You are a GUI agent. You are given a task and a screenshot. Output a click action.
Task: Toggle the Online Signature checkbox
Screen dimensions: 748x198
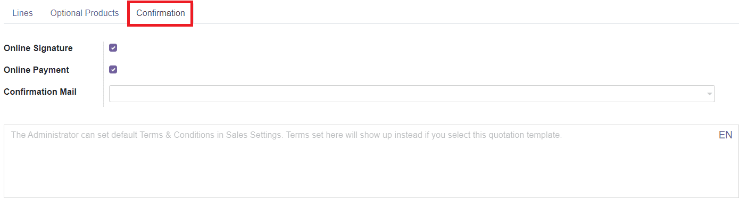click(113, 48)
